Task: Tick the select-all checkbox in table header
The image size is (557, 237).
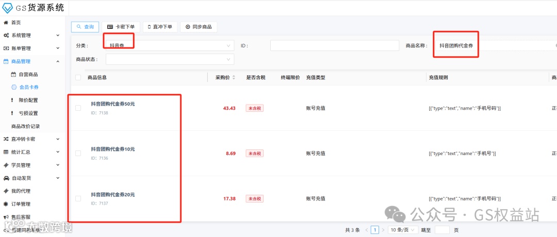Action: 78,78
